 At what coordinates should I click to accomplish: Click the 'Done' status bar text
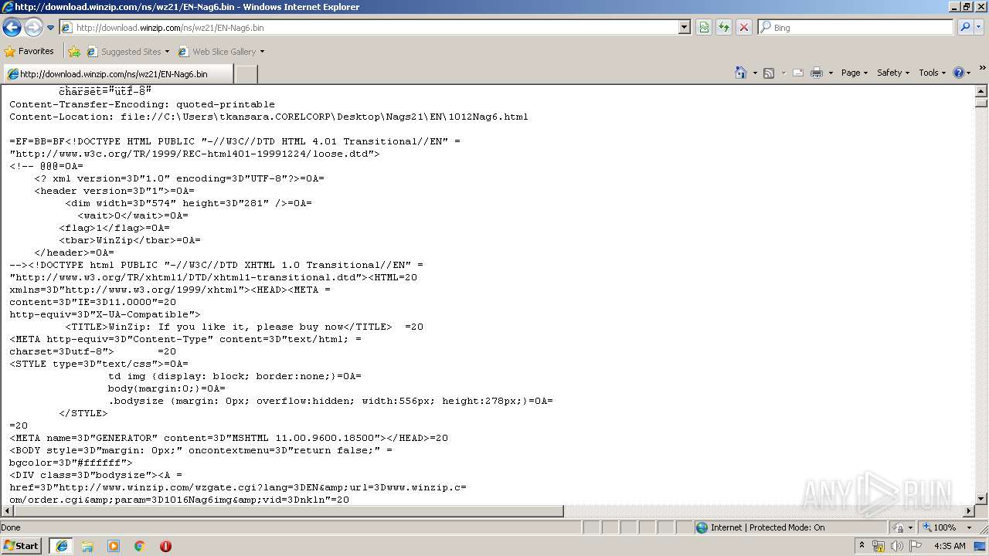[x=11, y=527]
